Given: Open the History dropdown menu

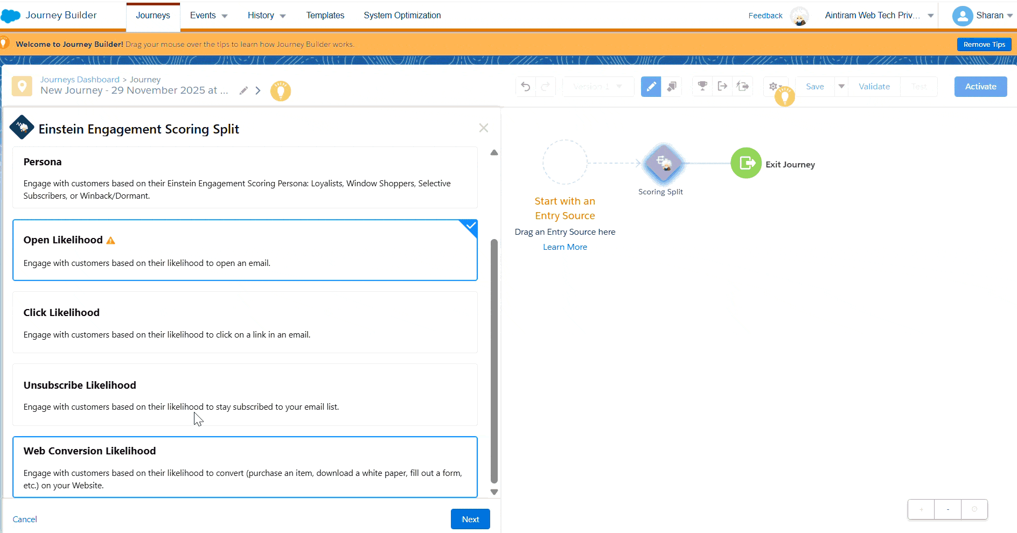Looking at the screenshot, I should point(266,16).
